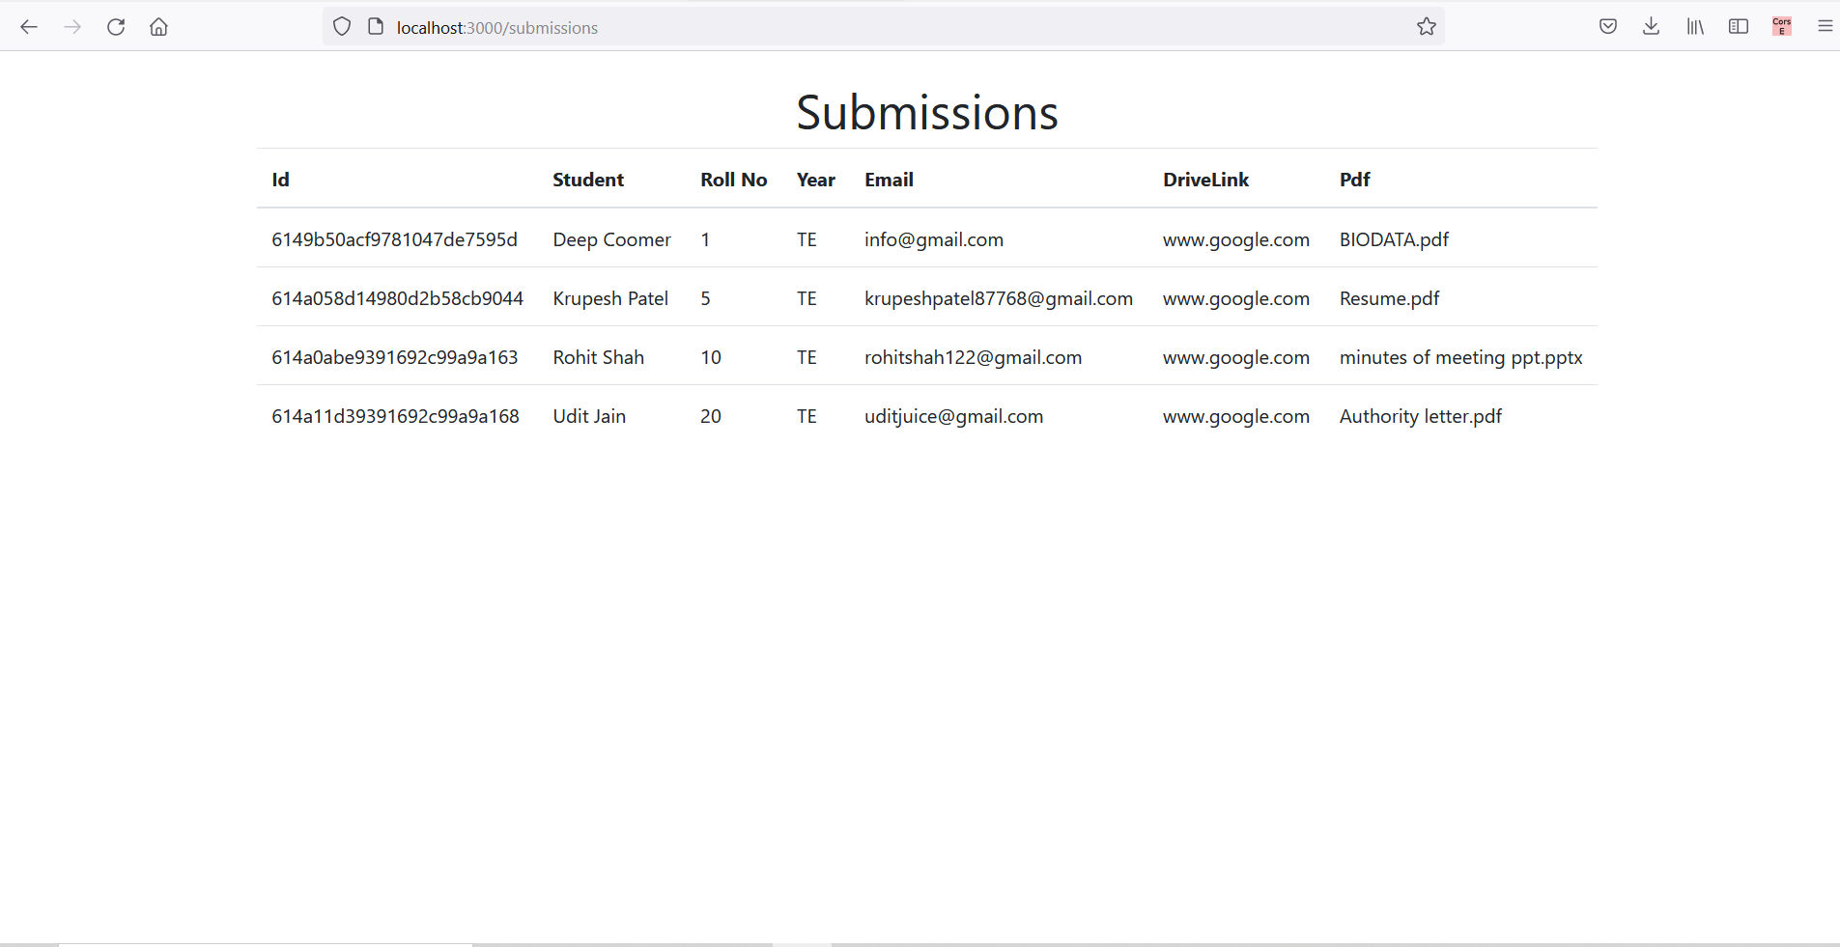Click the forward navigation arrow
The image size is (1840, 947).
(x=72, y=26)
